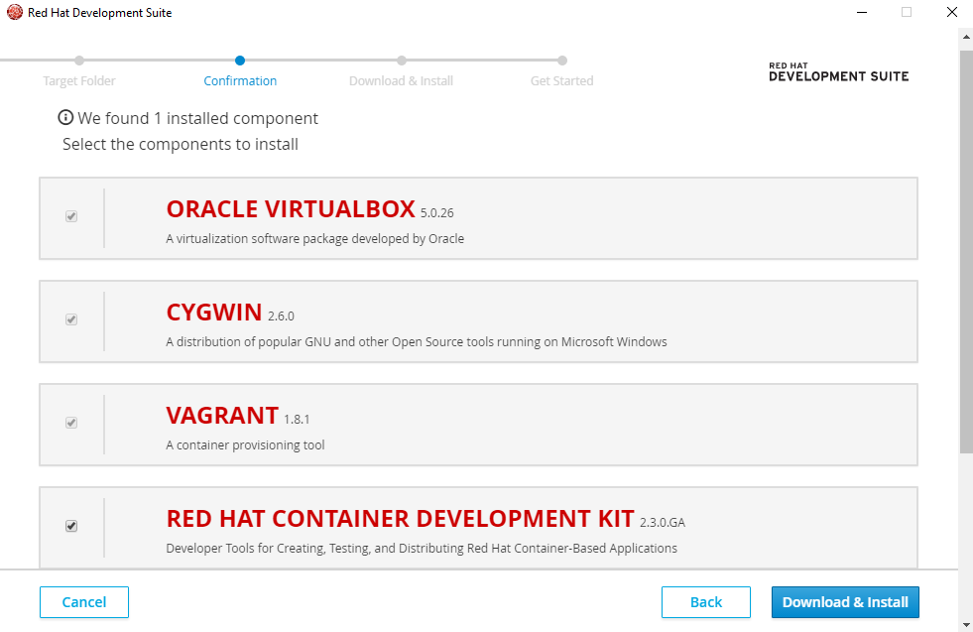
Task: Select the Get Started step label
Action: click(561, 80)
